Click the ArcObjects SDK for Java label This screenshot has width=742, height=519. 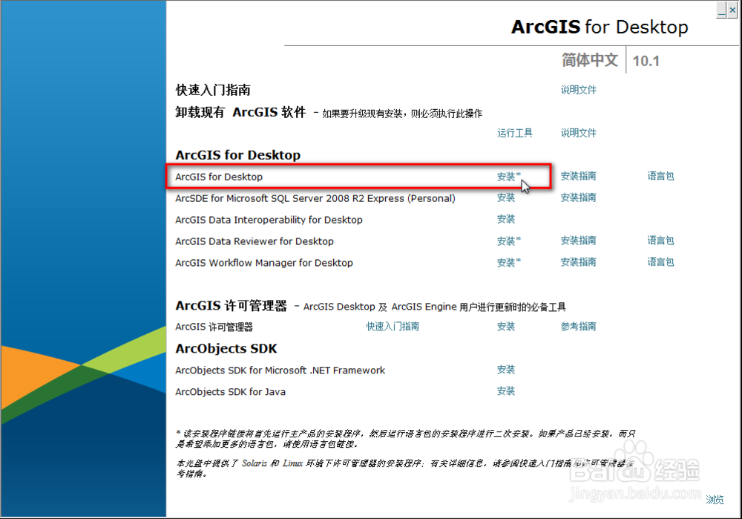230,391
